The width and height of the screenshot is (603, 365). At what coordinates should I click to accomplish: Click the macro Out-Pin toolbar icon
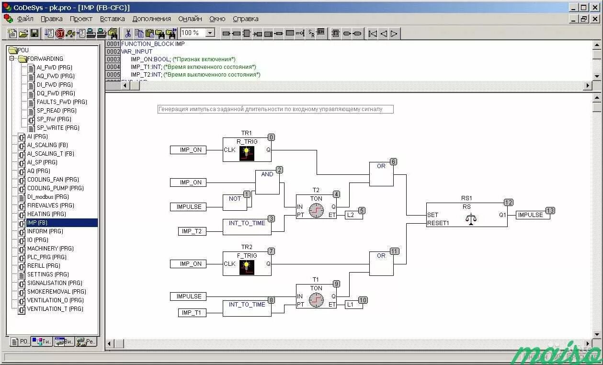pos(357,34)
